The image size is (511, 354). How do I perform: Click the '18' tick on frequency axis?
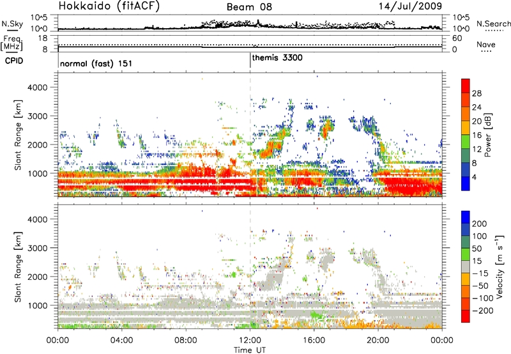click(x=43, y=38)
